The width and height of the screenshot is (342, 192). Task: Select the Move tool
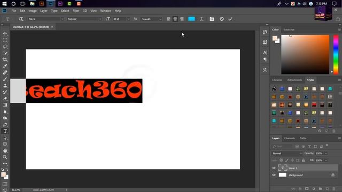pyautogui.click(x=5, y=34)
